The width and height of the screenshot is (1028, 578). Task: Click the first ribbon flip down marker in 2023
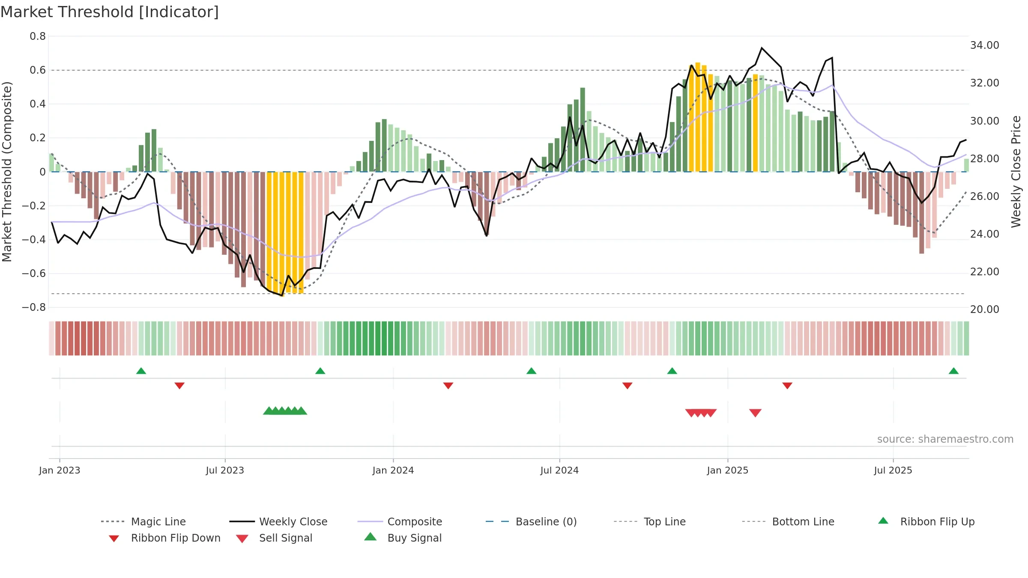click(x=179, y=386)
